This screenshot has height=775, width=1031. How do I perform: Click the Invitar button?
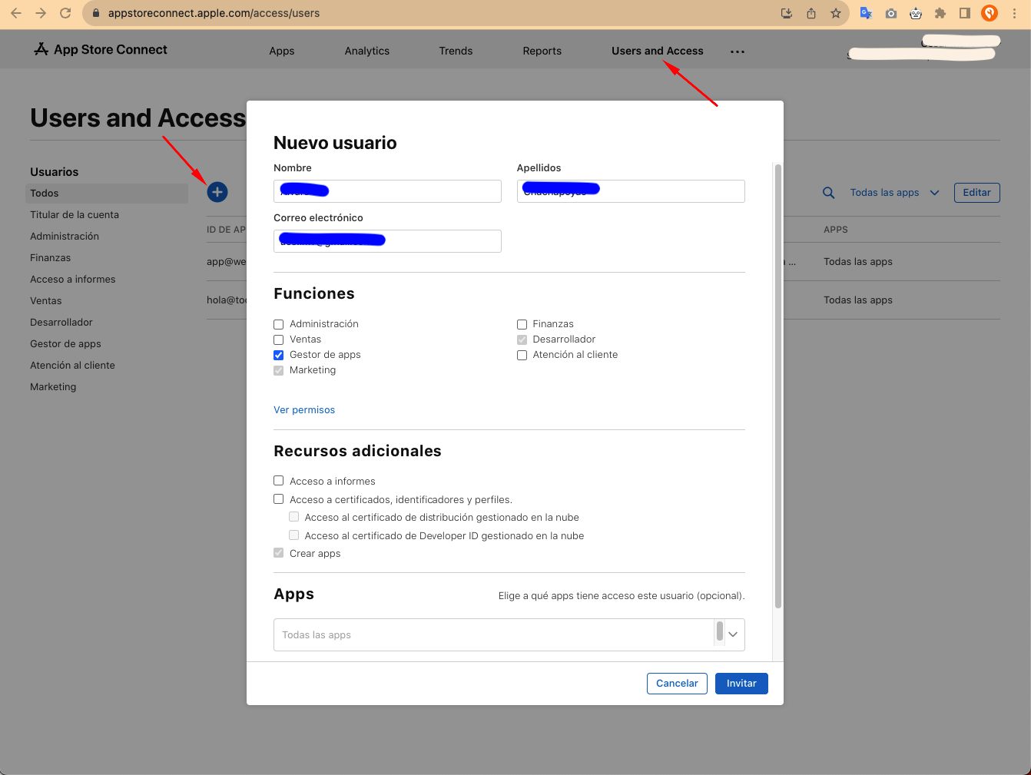coord(741,684)
